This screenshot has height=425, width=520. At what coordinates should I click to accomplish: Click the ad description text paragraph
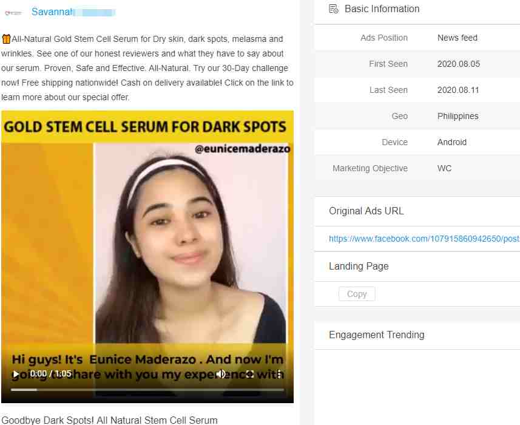[x=147, y=68]
